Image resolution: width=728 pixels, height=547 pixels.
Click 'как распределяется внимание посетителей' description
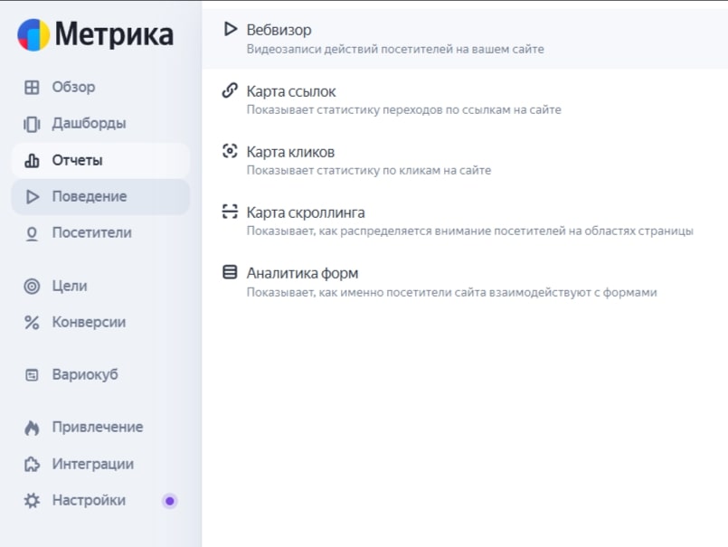coord(470,231)
